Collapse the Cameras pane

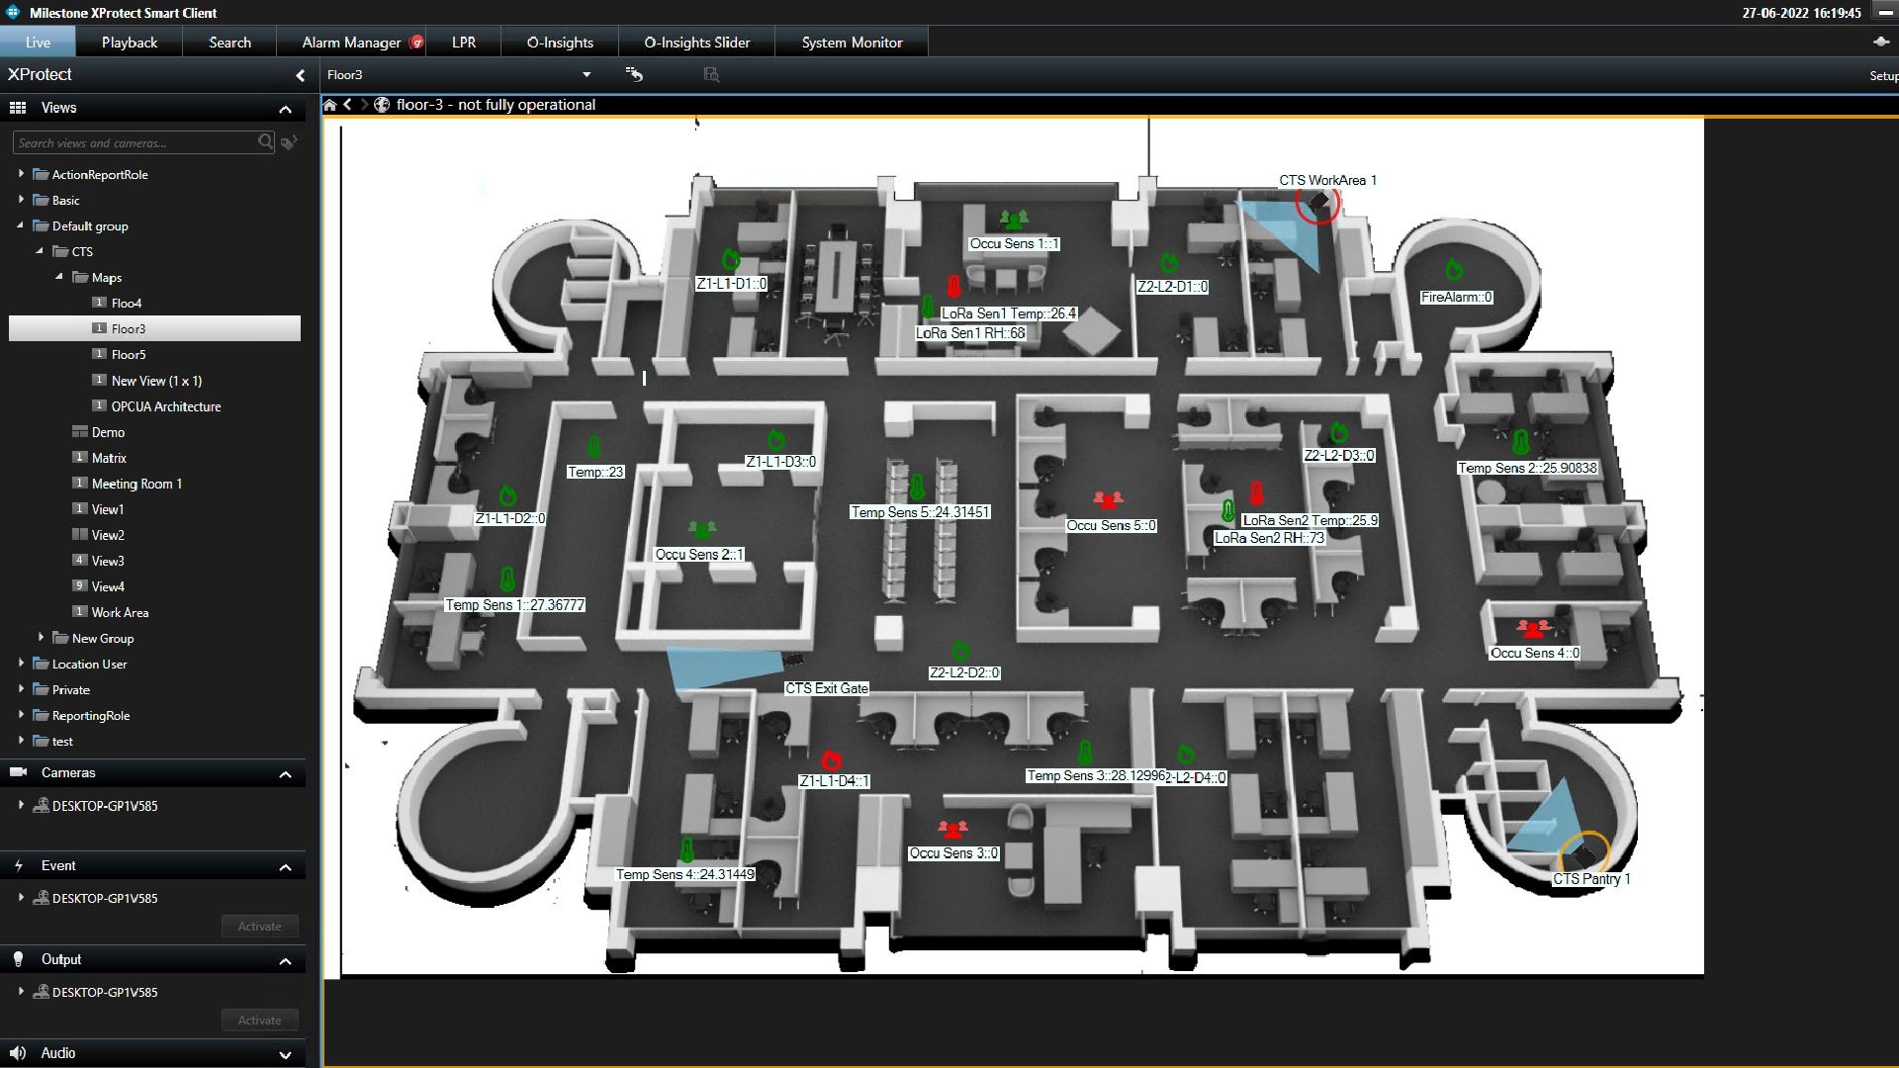[x=286, y=774]
